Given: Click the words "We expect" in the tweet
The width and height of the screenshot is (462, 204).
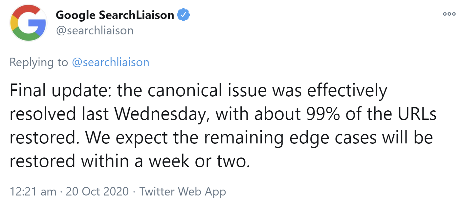Looking at the screenshot, I should pos(121,138).
